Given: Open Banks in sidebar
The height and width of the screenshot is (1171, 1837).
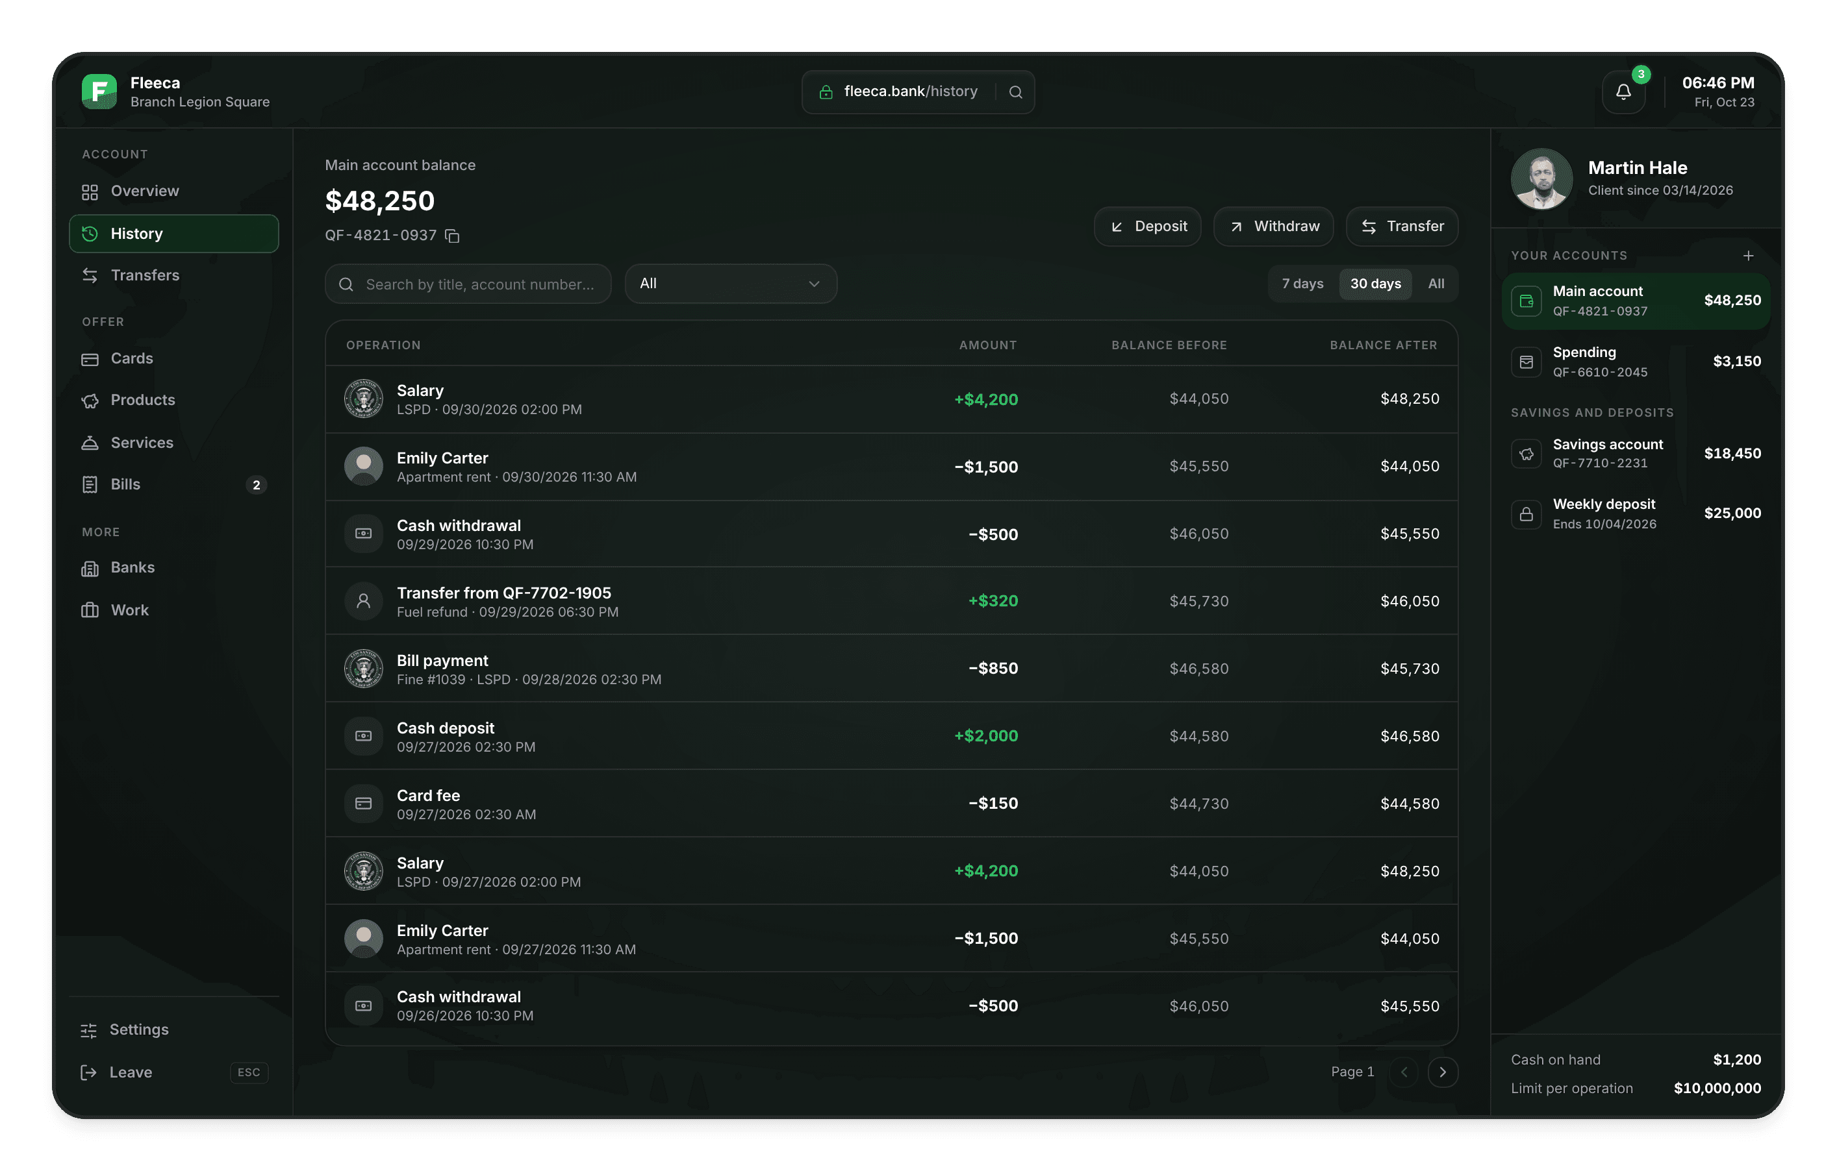Looking at the screenshot, I should pos(174,568).
